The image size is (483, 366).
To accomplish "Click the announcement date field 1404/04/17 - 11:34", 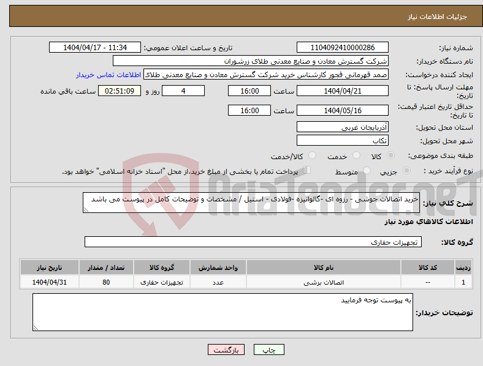I will pos(95,47).
